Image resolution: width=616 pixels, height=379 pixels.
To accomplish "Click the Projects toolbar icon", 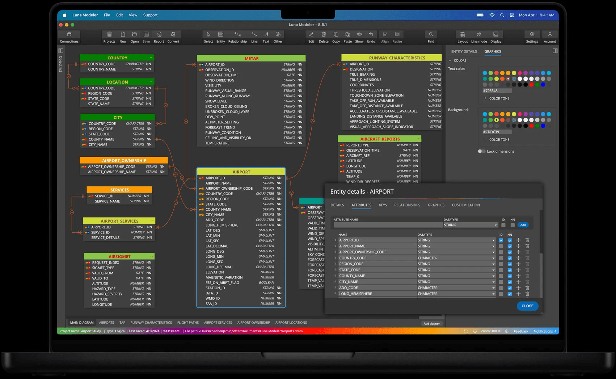I will click(x=109, y=34).
